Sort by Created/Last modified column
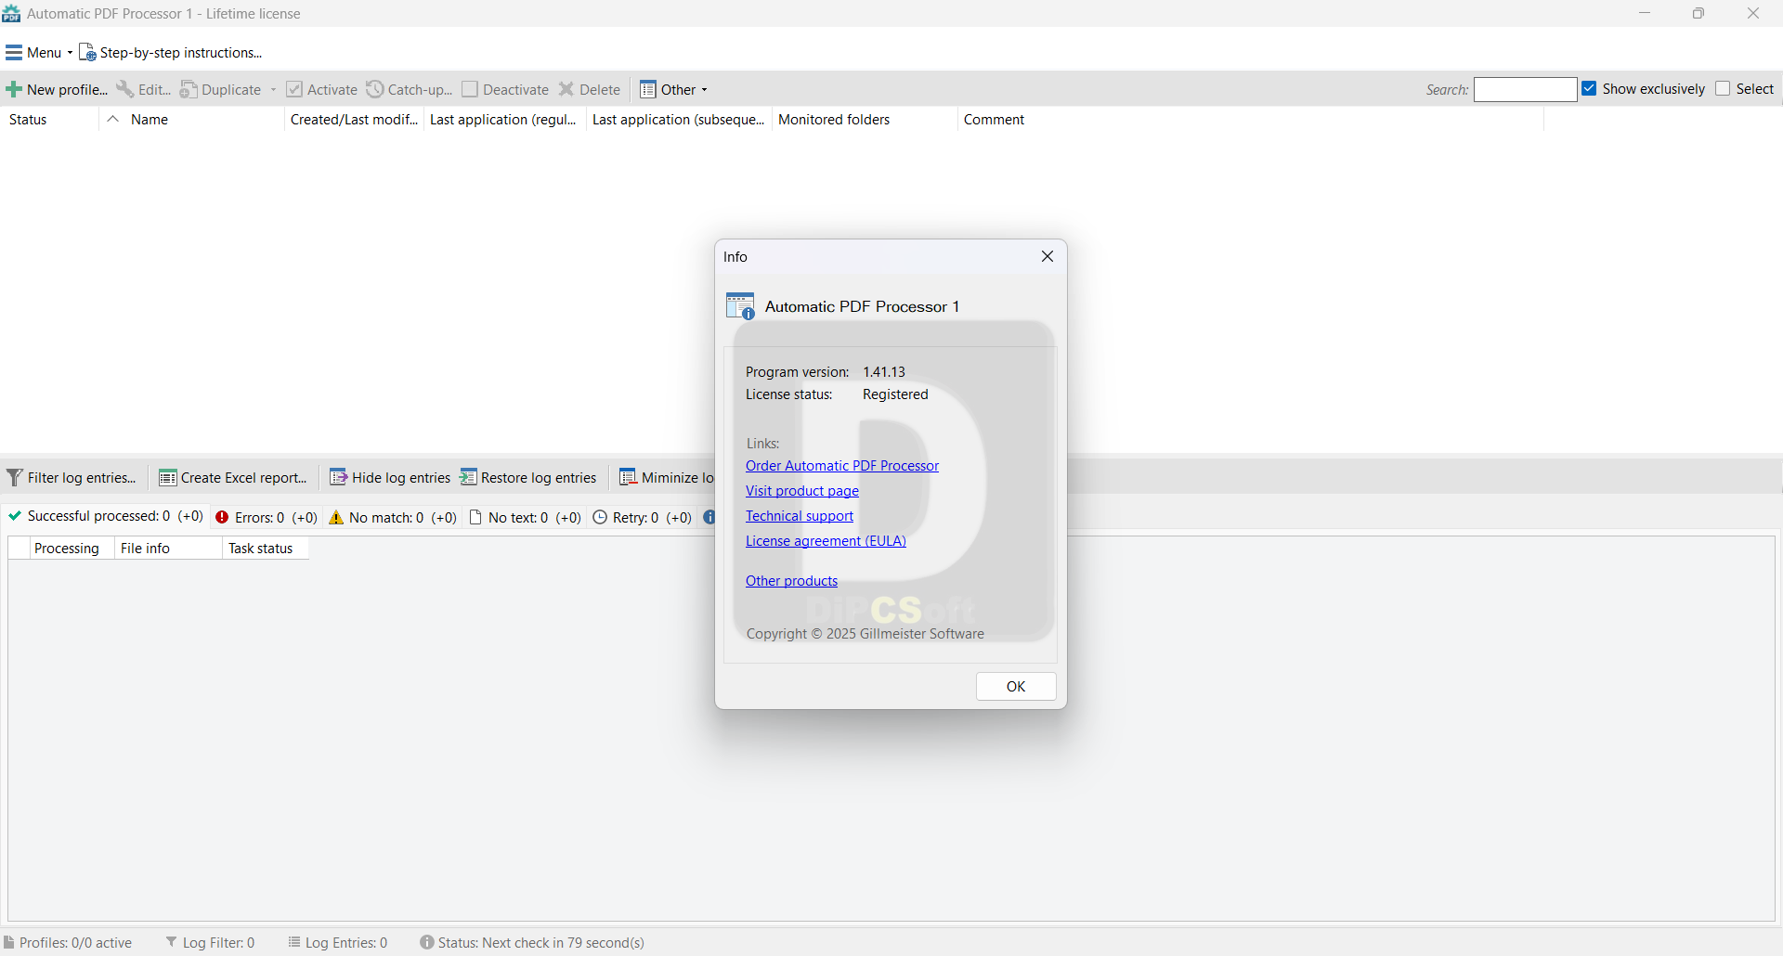This screenshot has width=1783, height=956. (354, 120)
